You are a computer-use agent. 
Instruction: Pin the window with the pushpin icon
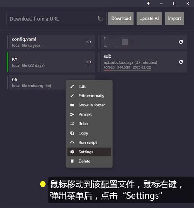[149, 3]
